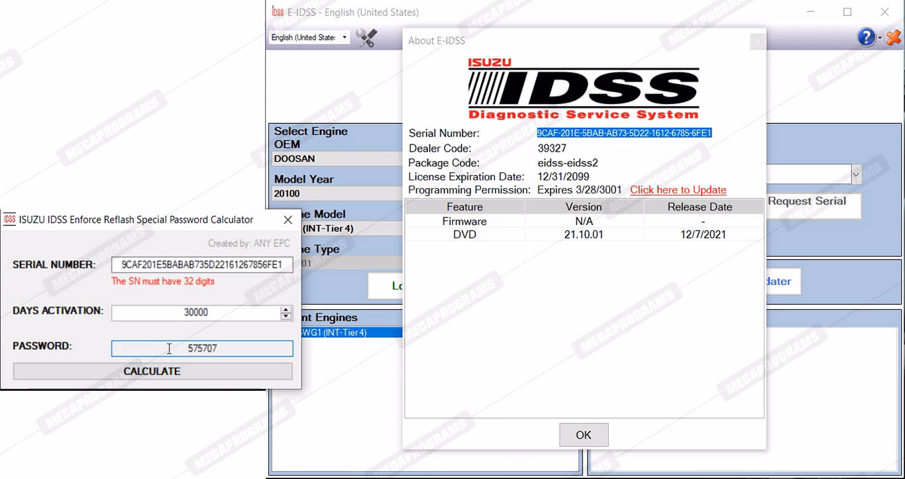Open the English (United States) language dropdown
Screen dimensions: 905x479
click(309, 37)
